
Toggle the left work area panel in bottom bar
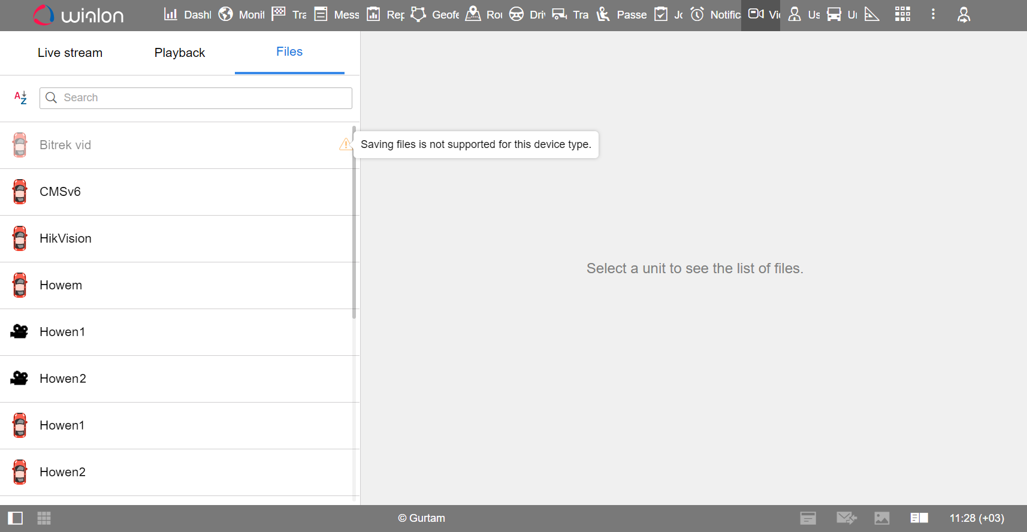point(16,518)
